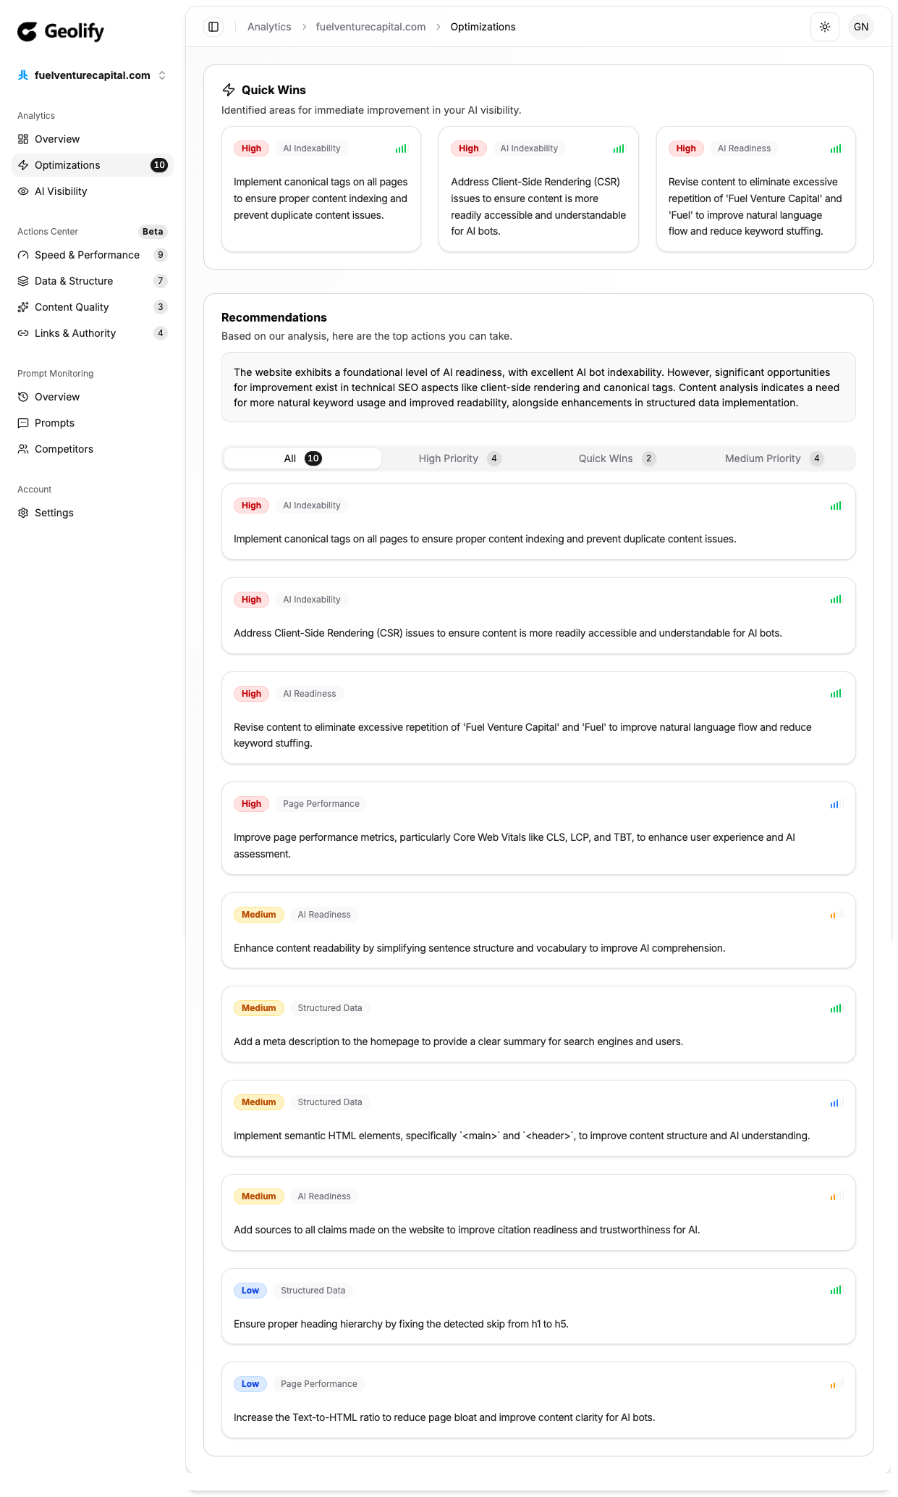898x1497 pixels.
Task: Click the Links & Authority chain icon
Action: (23, 333)
